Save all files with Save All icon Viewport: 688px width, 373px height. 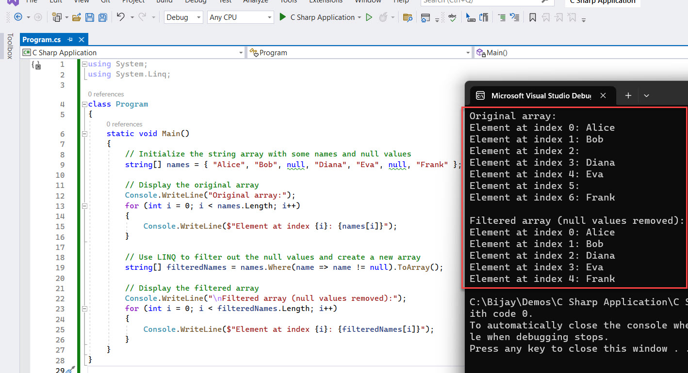coord(103,17)
